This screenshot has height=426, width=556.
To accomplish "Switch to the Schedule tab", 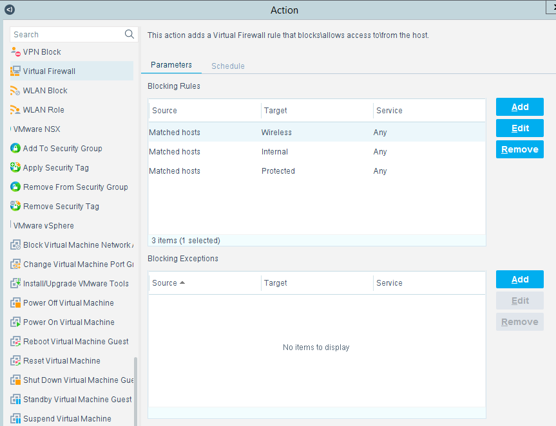I will pyautogui.click(x=227, y=66).
